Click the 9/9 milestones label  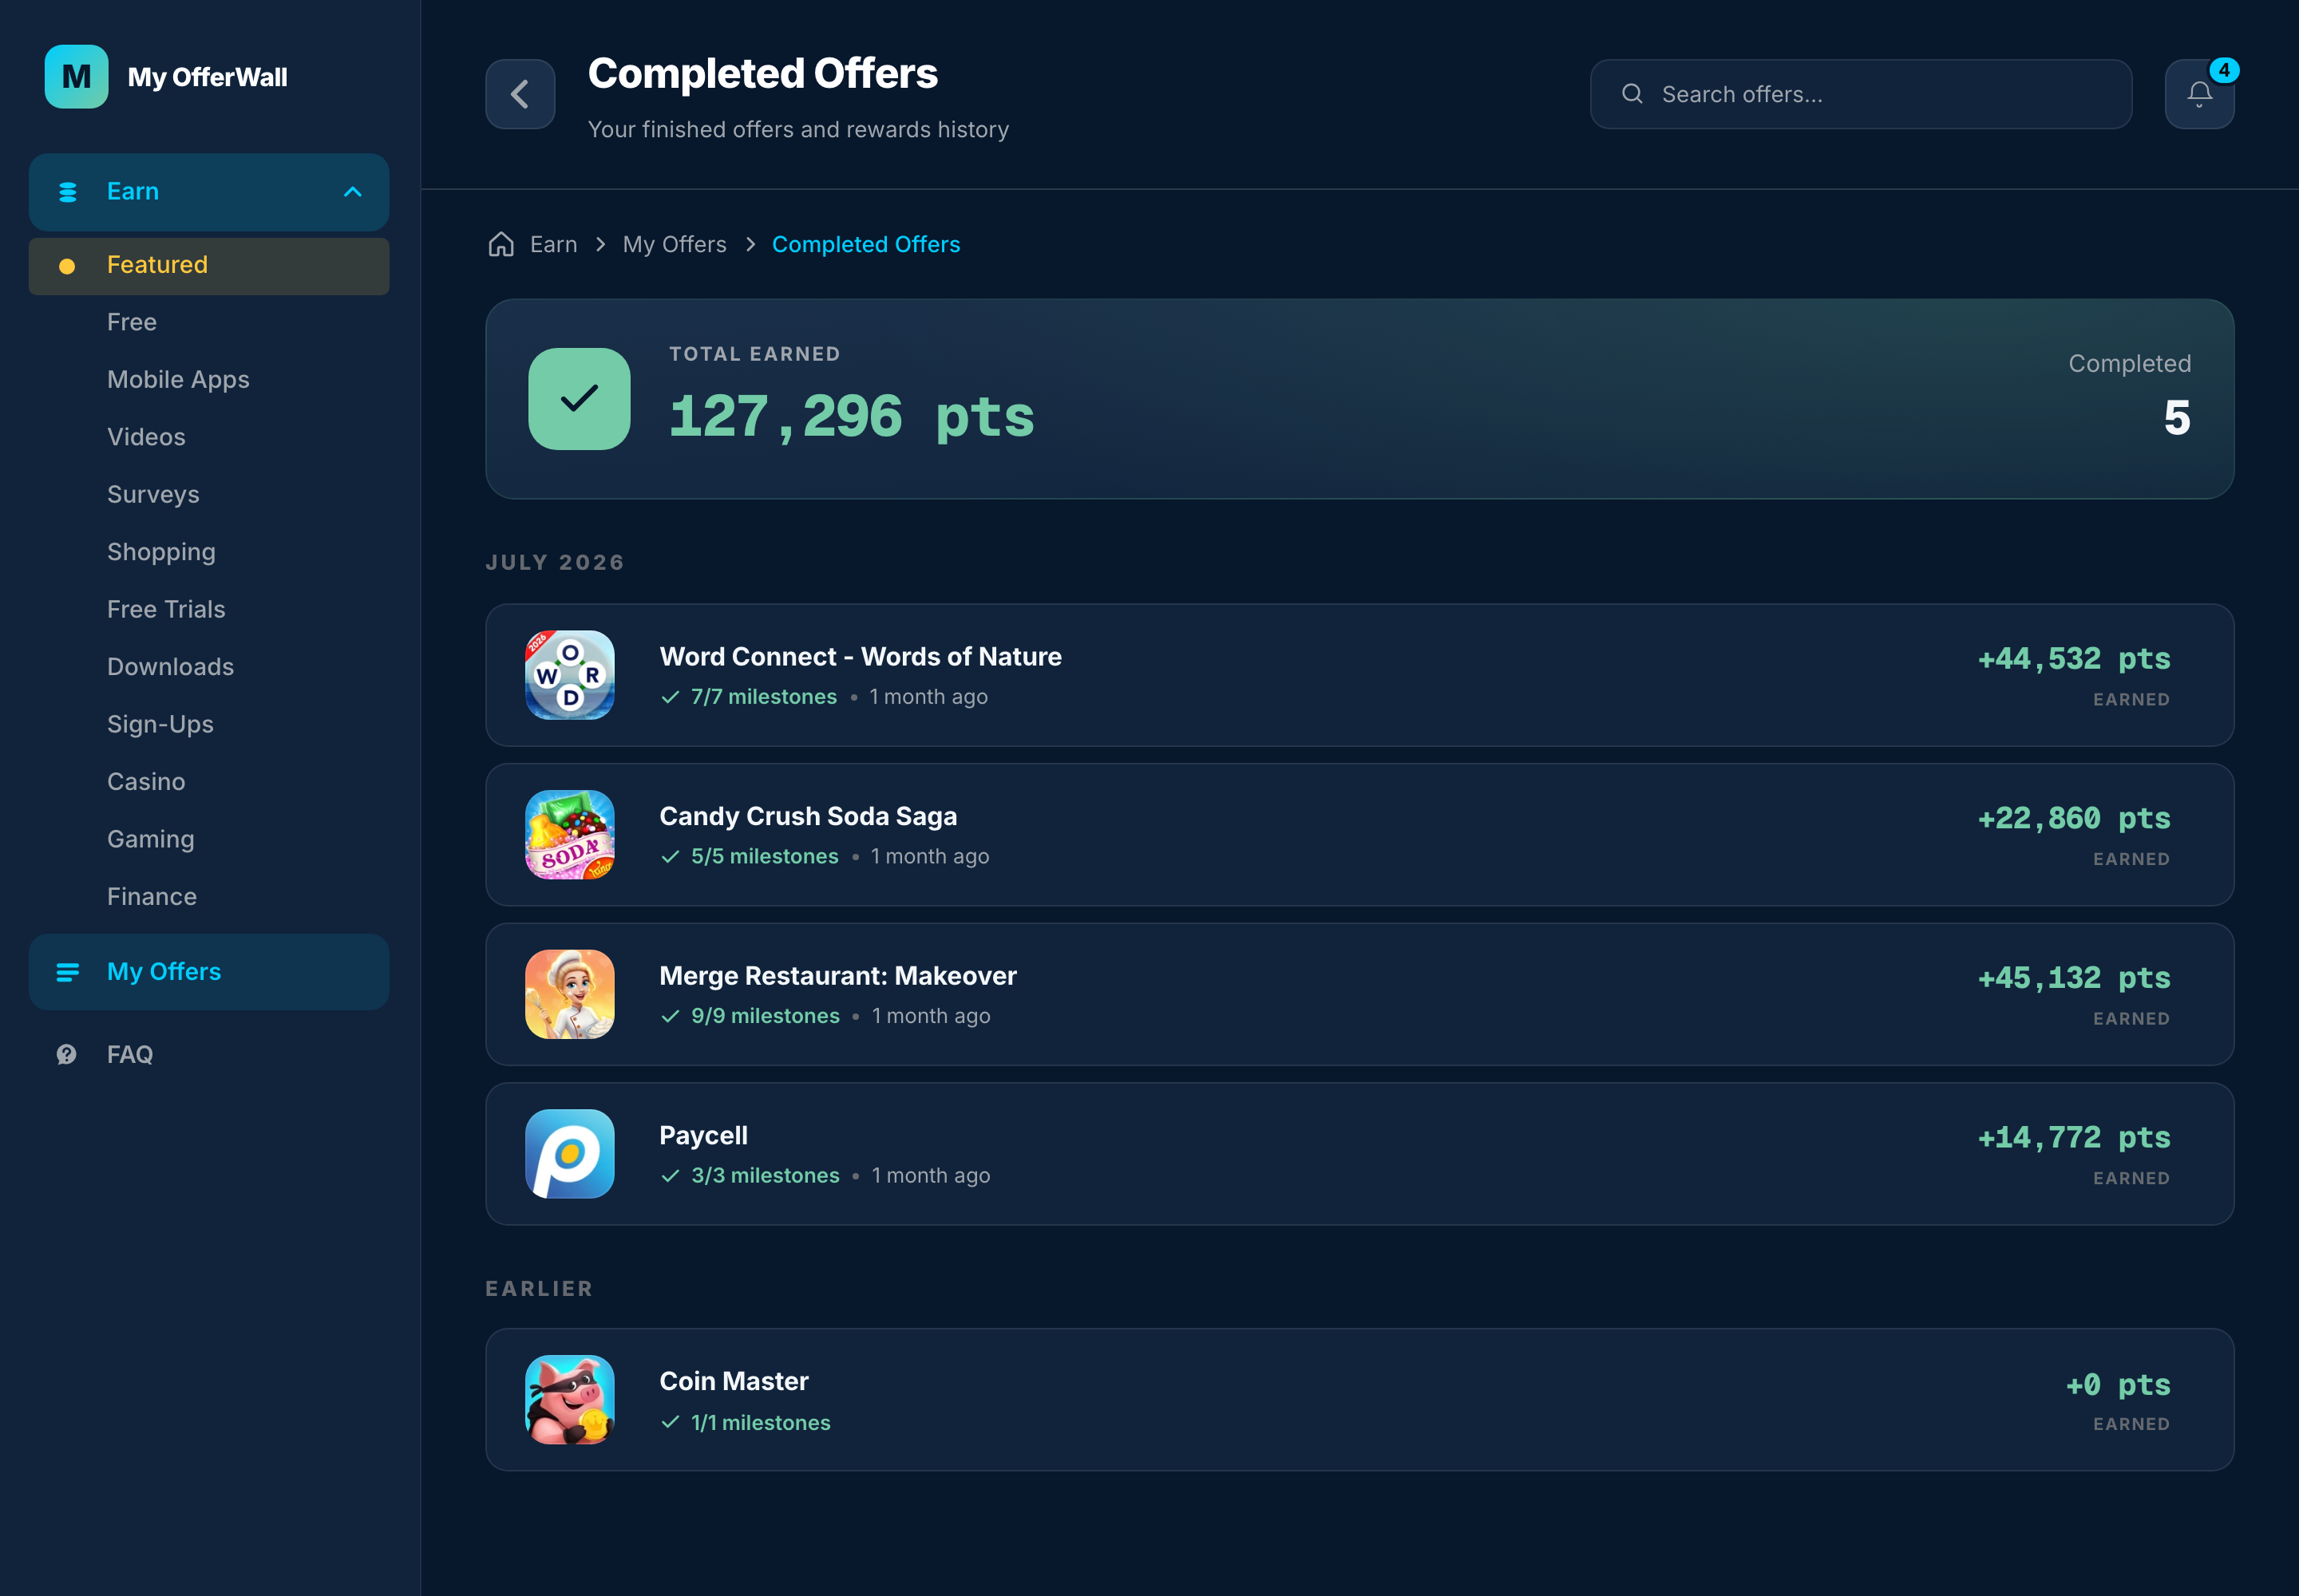[766, 1016]
